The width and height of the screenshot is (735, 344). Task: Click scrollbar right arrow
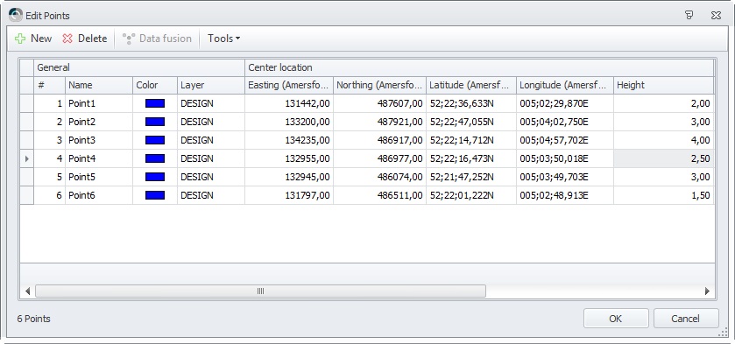[x=707, y=291]
